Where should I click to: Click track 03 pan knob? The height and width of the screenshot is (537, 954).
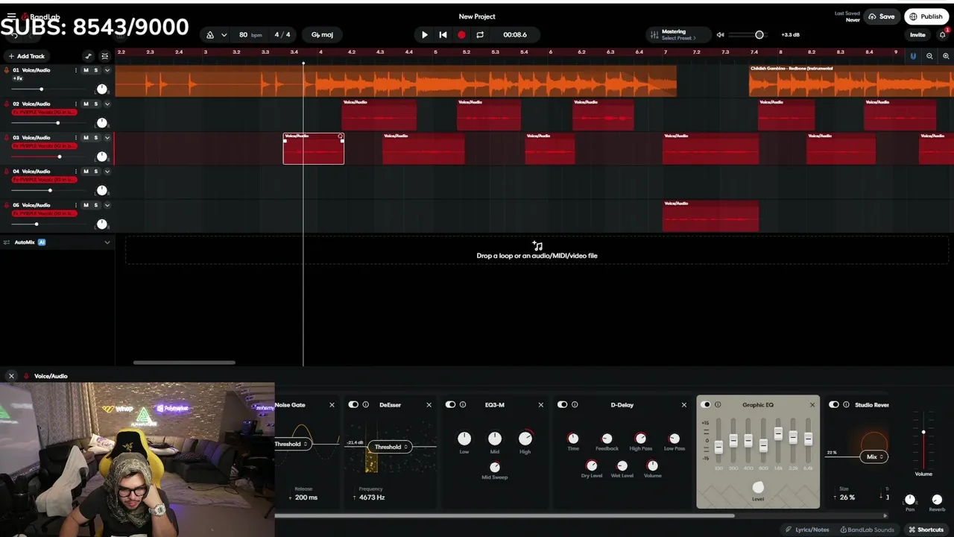point(102,157)
